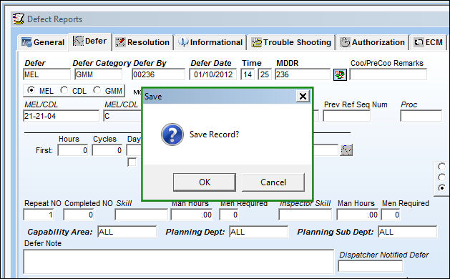This screenshot has height=279, width=450.
Task: Click the Save Record? message text
Action: [x=214, y=134]
